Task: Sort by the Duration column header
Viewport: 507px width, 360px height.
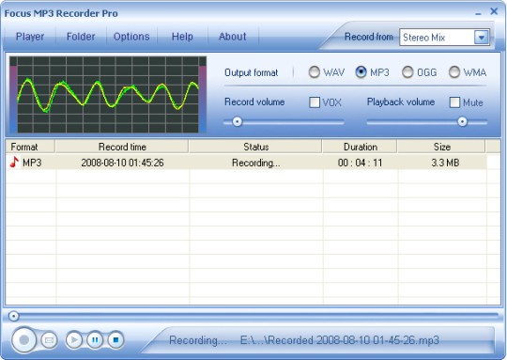Action: pyautogui.click(x=360, y=147)
